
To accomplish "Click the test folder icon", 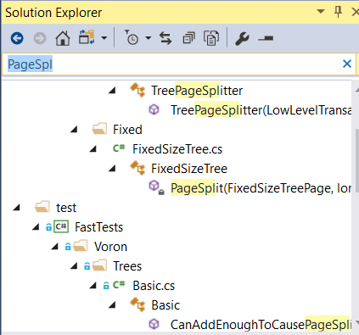I will click(42, 207).
